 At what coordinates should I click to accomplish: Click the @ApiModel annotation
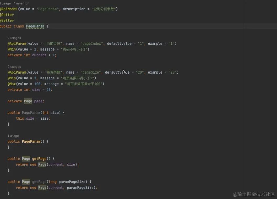click(x=9, y=9)
